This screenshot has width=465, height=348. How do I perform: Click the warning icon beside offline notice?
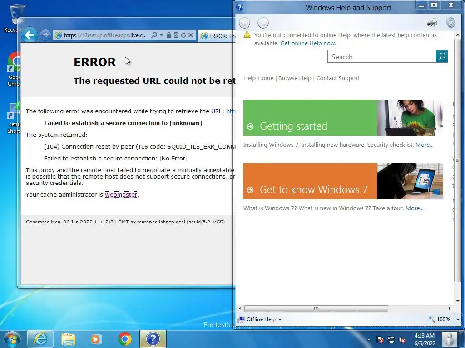[247, 35]
